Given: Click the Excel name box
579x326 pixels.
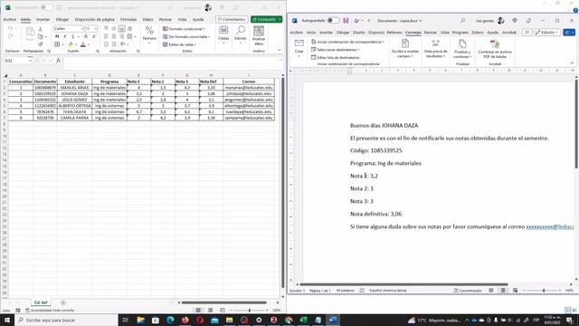Looking at the screenshot, I should tap(18, 61).
